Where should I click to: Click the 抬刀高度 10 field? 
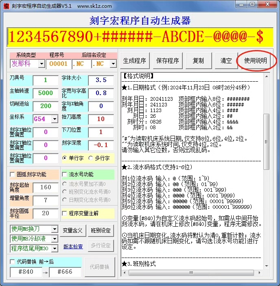tap(101, 119)
